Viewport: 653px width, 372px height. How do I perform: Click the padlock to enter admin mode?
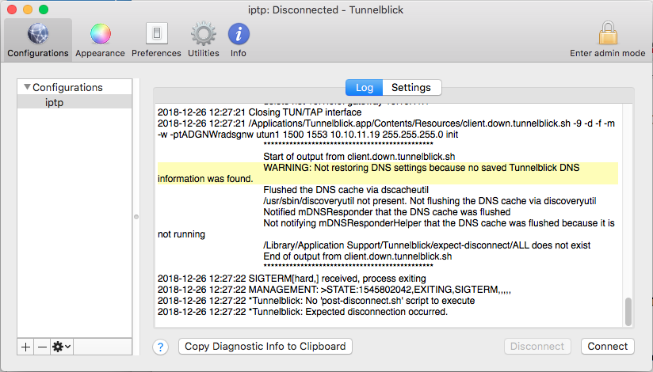click(608, 36)
